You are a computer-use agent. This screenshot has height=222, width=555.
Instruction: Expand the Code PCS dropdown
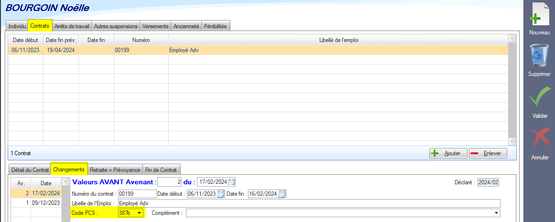(140, 213)
